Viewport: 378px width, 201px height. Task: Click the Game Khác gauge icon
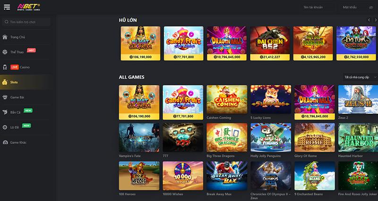click(5, 142)
